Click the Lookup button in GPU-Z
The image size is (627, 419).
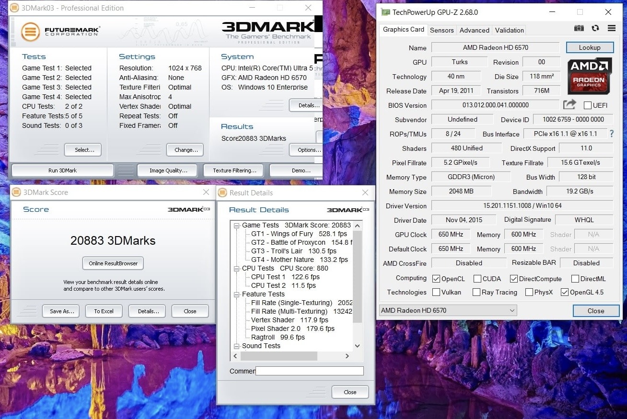pos(590,47)
